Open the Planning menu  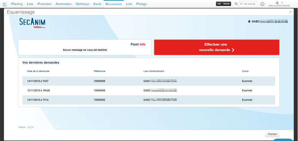[17, 4]
